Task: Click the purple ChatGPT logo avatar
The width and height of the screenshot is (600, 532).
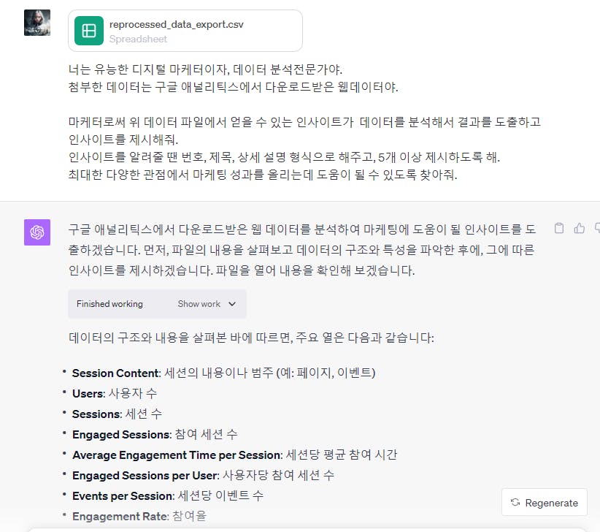Action: pos(37,232)
